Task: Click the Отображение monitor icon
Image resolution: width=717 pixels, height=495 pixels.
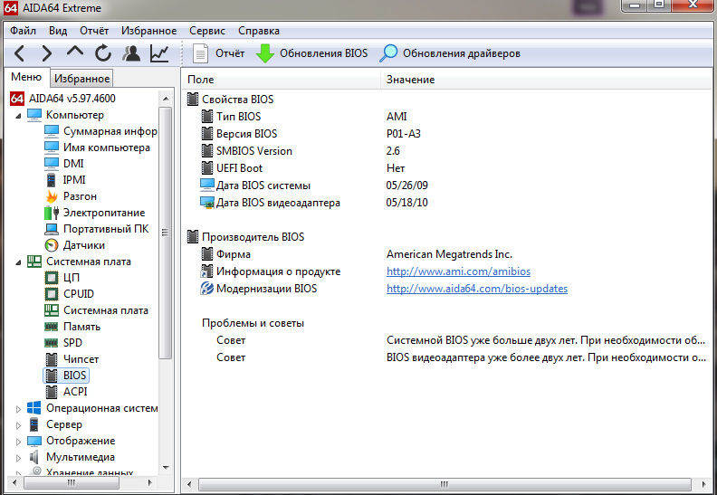Action: click(x=33, y=441)
